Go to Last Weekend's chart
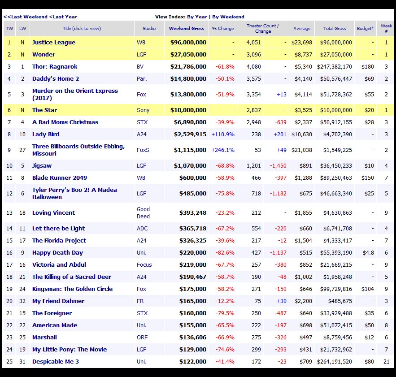 [x=26, y=17]
